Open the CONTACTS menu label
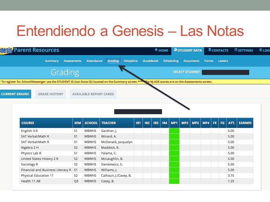Viewport: 270px width, 202px height. click(220, 50)
